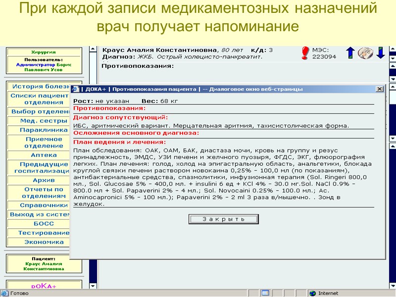Click the DOKA+ logo in sidebar
Image resolution: width=396 pixels, height=297 pixels.
click(44, 286)
